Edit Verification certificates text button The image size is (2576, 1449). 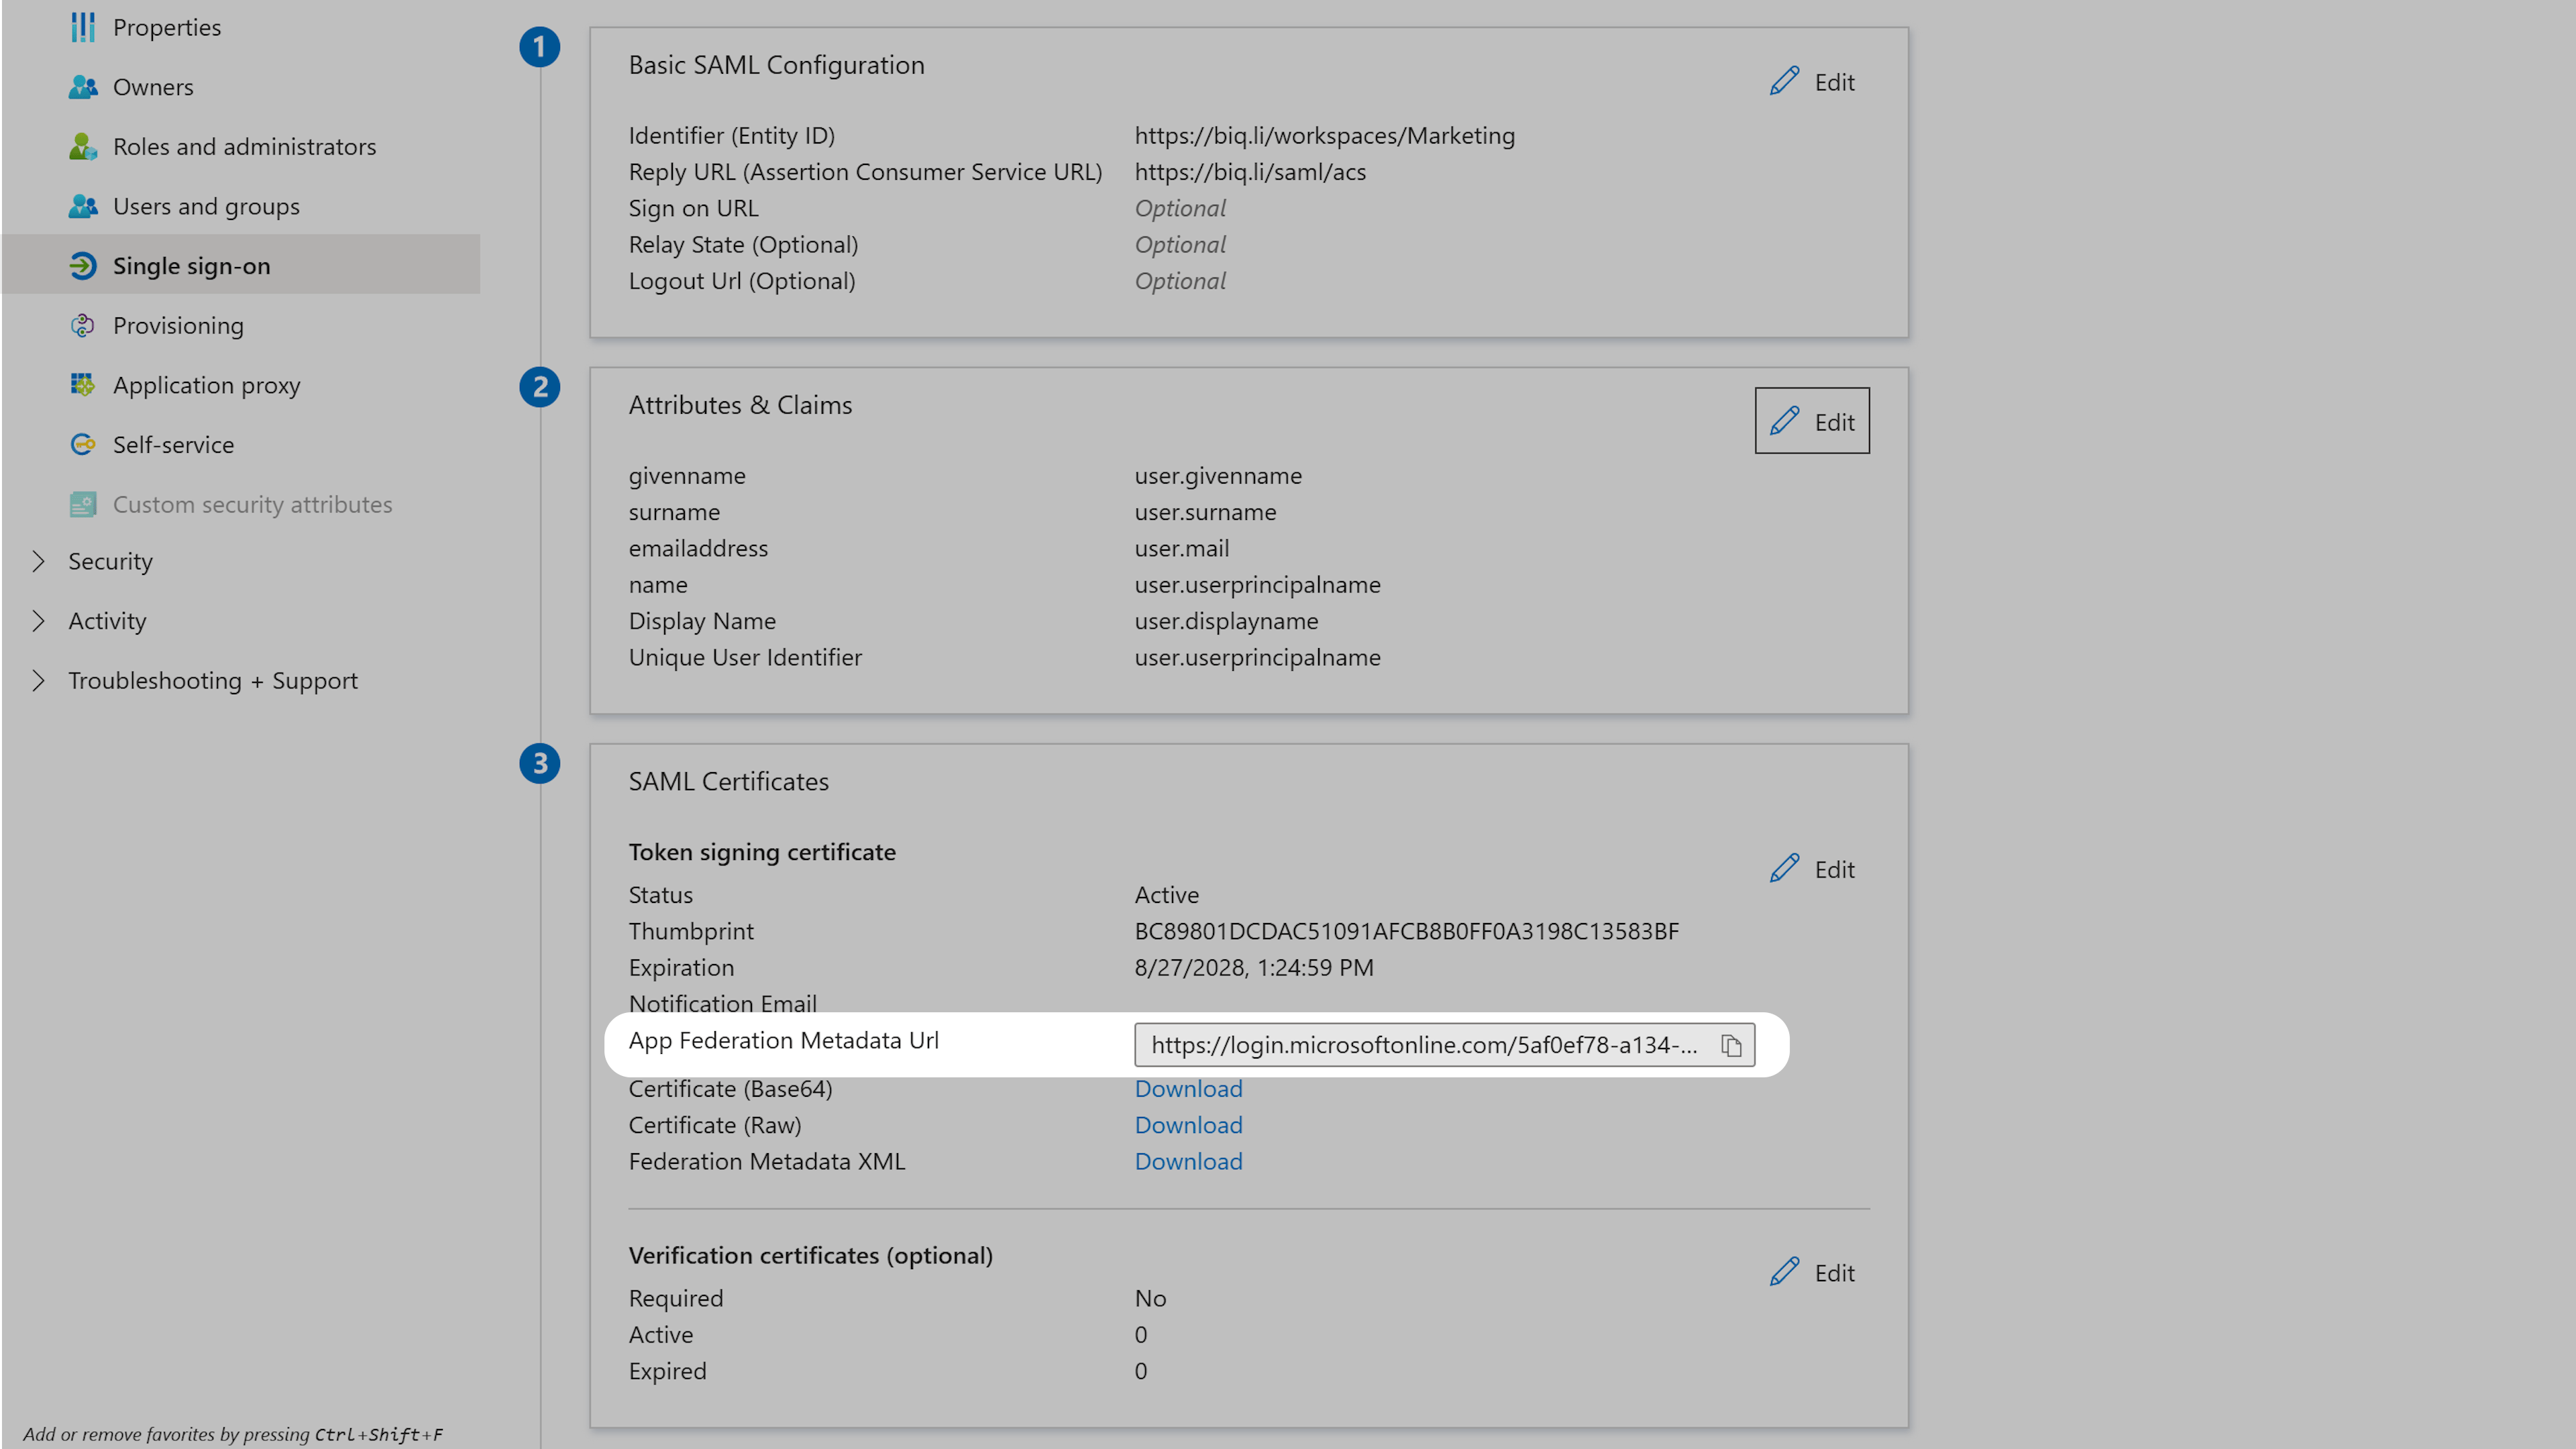1834,1273
